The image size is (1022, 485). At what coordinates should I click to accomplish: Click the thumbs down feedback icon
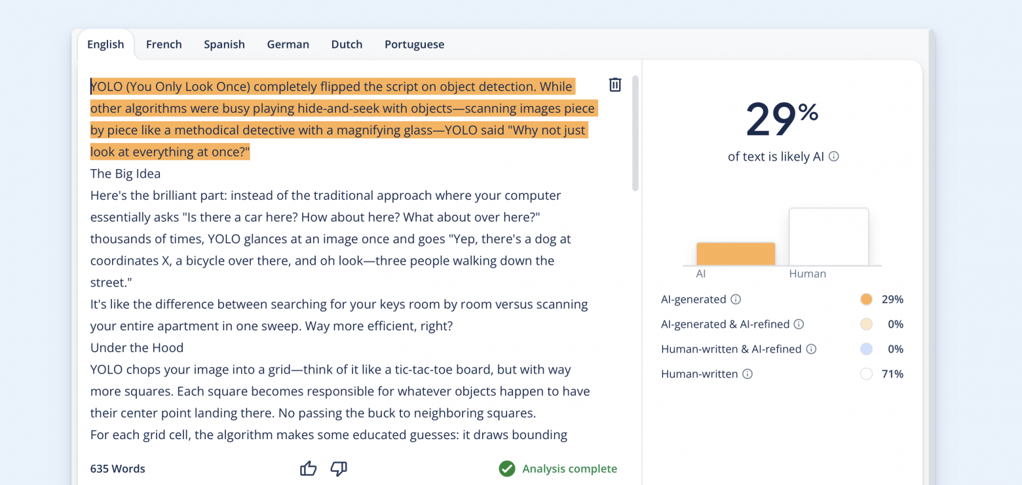[339, 469]
